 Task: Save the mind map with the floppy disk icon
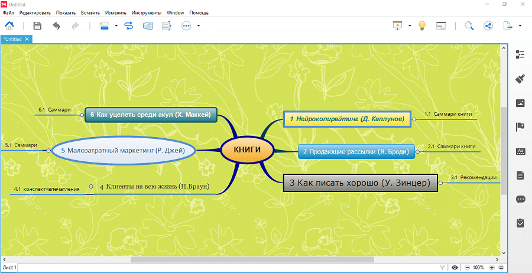37,26
